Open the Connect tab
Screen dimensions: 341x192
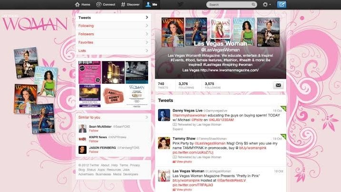coord(106,4)
